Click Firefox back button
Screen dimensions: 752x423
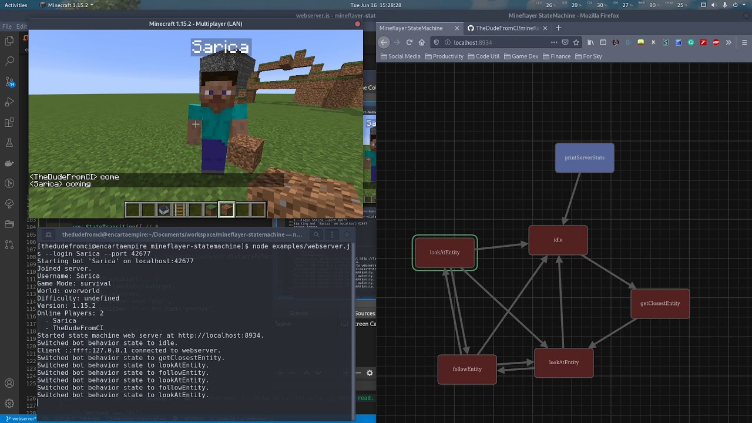pos(384,42)
